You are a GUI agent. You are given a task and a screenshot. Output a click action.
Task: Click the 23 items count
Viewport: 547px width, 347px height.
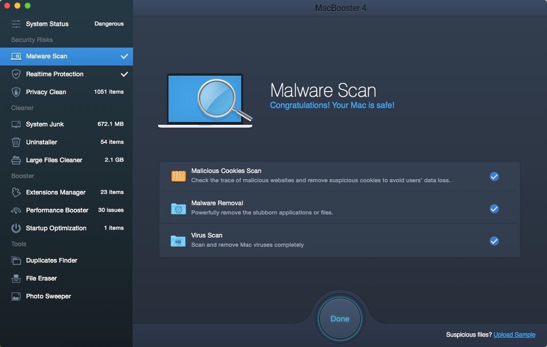pyautogui.click(x=112, y=192)
